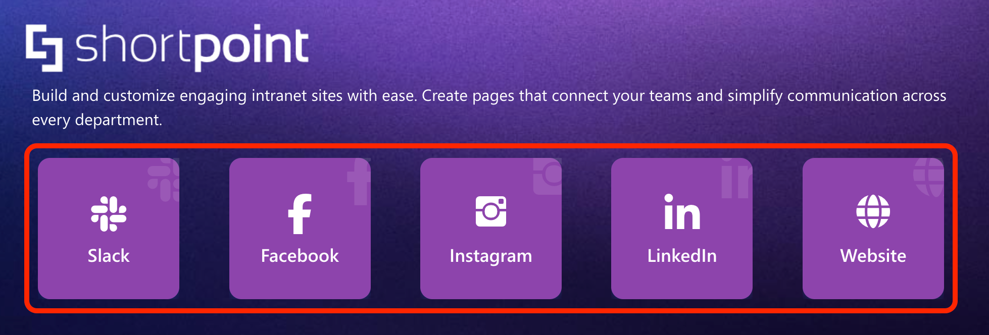This screenshot has height=335, width=989.
Task: Click the faded Slack watermark in tile corner
Action: (164, 180)
